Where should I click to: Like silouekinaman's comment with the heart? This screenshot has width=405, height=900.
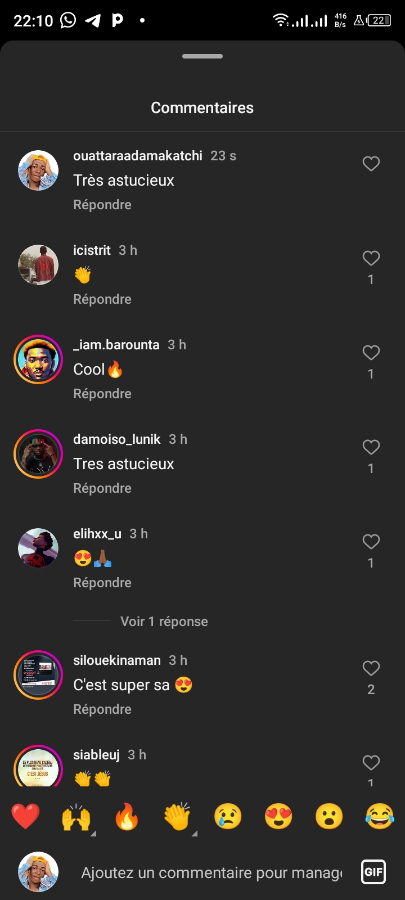(371, 668)
